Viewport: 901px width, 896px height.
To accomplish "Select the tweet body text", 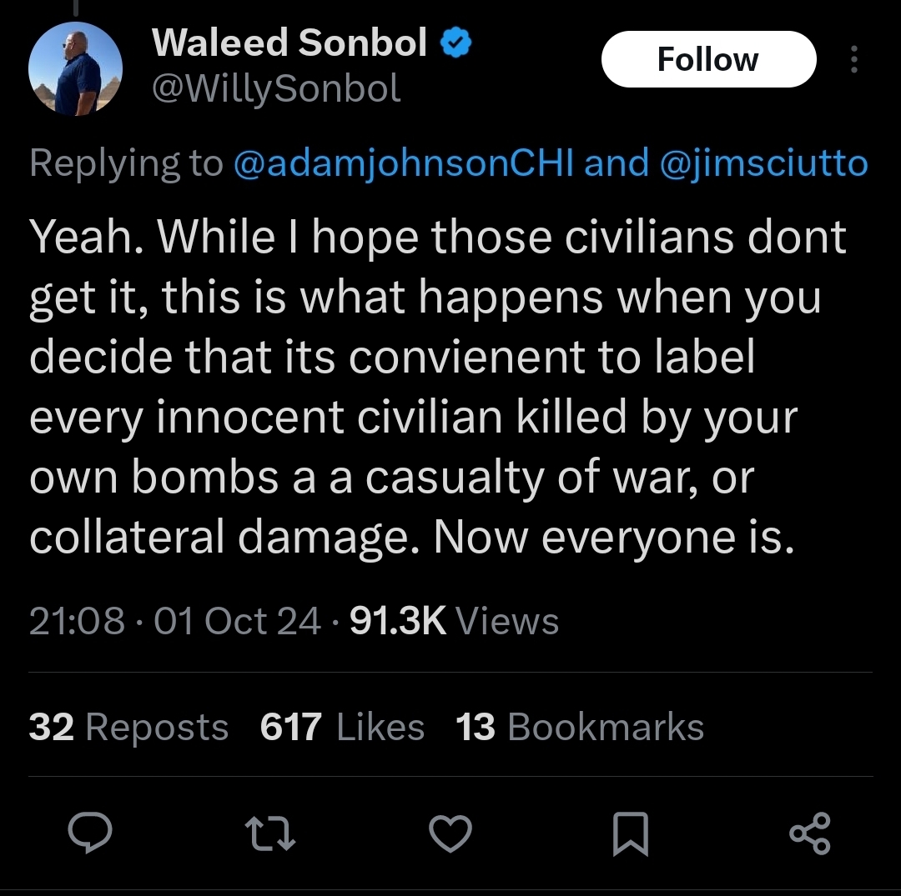I will (x=438, y=387).
